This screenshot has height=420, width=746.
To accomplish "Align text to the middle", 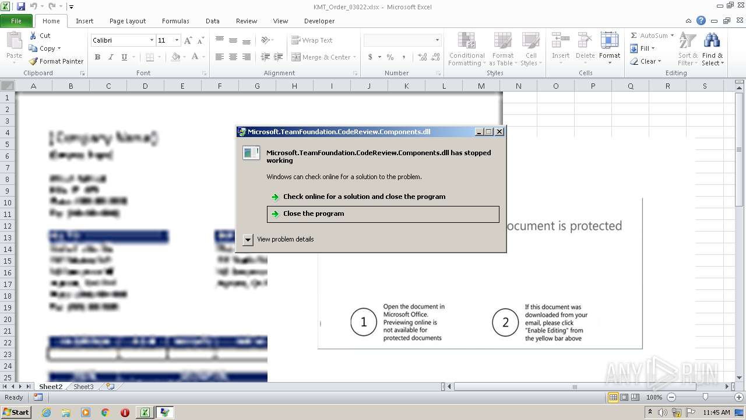I will click(x=233, y=40).
